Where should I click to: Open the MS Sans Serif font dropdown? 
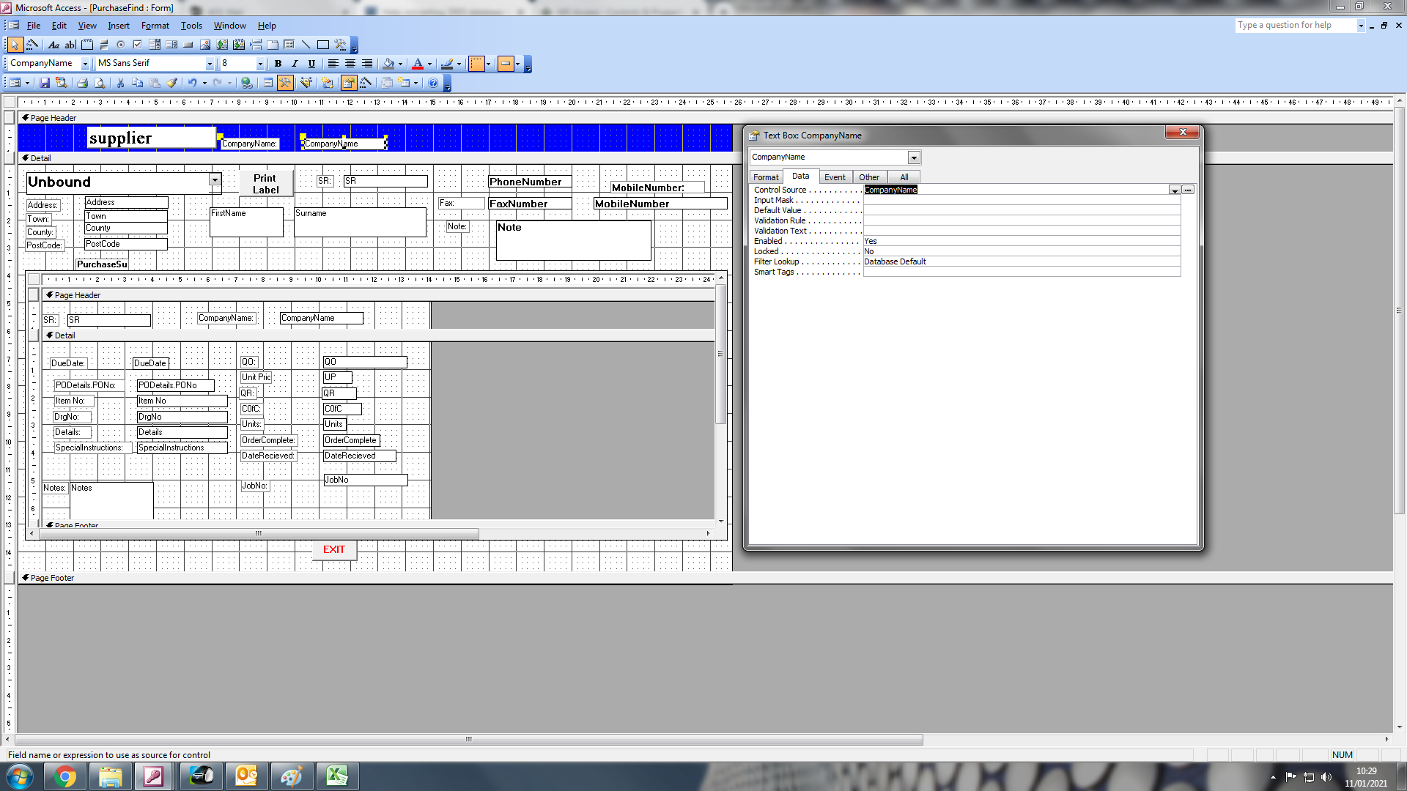210,64
